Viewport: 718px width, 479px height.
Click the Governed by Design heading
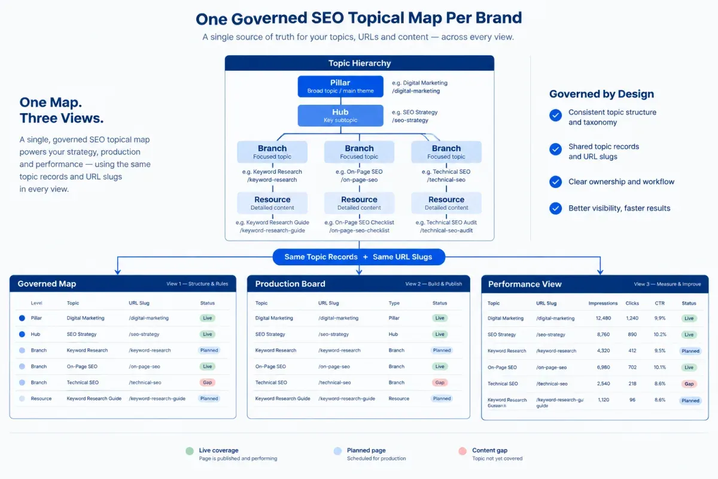pos(601,94)
